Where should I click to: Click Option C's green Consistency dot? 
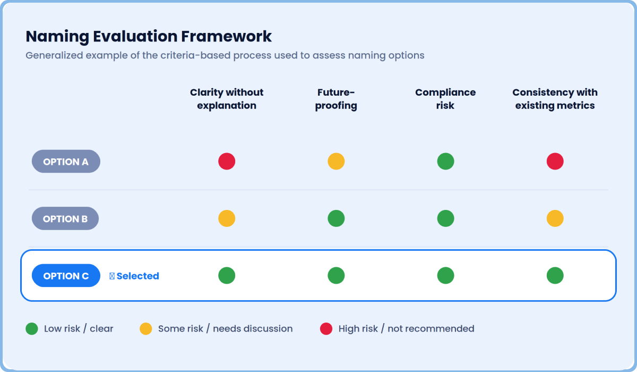click(x=555, y=275)
